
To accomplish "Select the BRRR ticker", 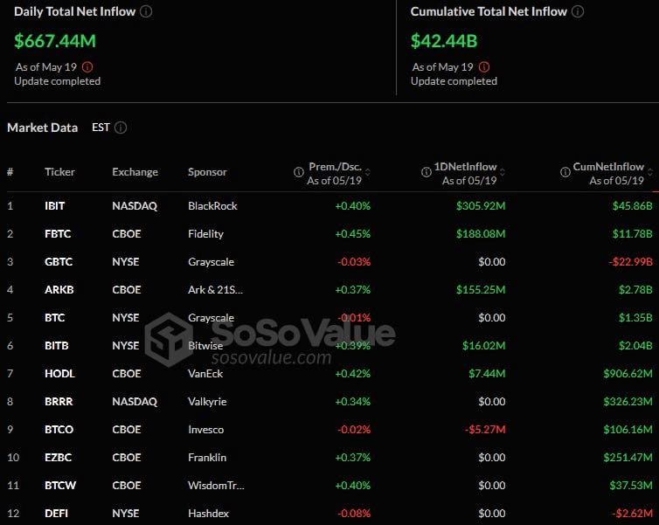I will tap(59, 402).
